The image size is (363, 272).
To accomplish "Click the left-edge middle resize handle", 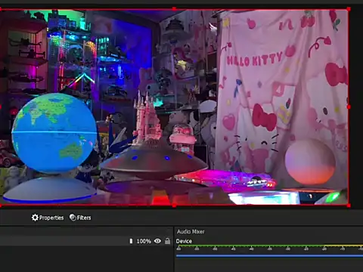I will (x=1, y=107).
